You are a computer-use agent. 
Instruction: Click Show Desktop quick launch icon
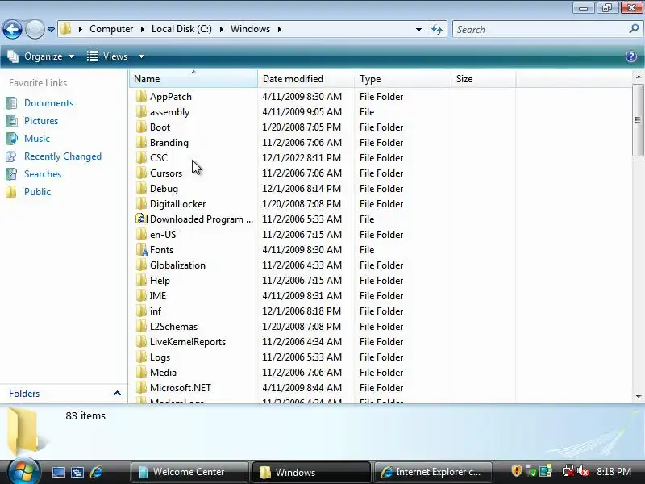coord(58,472)
